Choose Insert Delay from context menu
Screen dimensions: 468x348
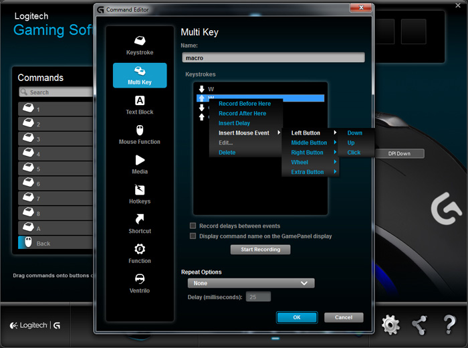click(x=234, y=123)
